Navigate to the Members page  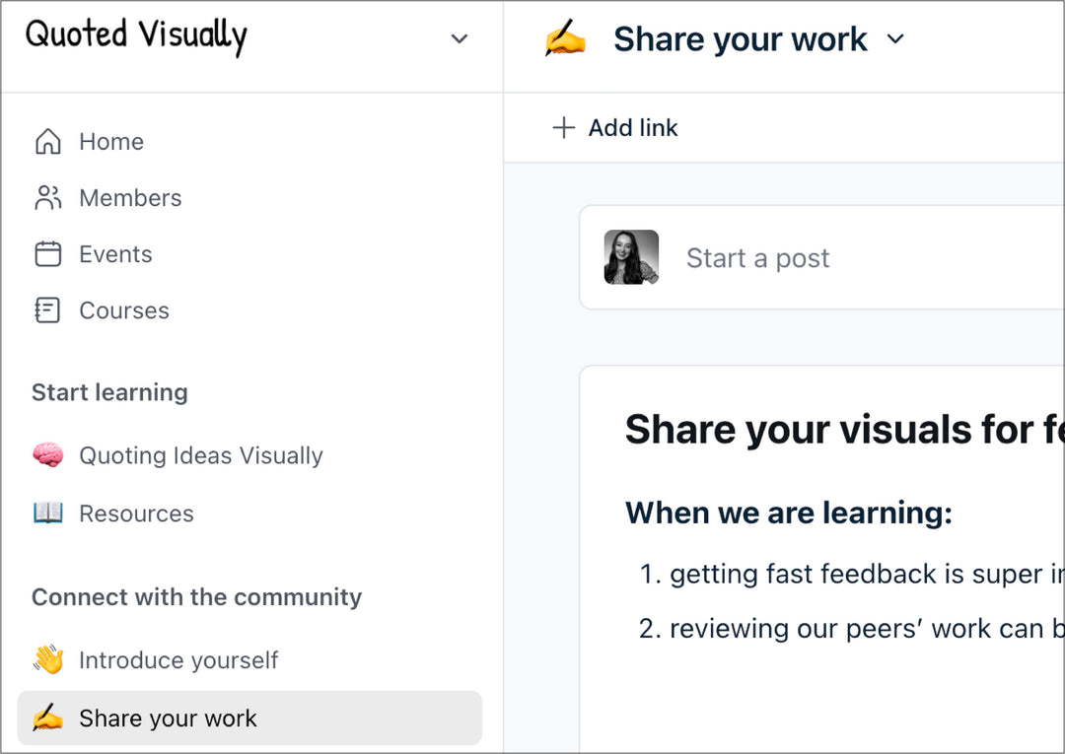click(130, 197)
